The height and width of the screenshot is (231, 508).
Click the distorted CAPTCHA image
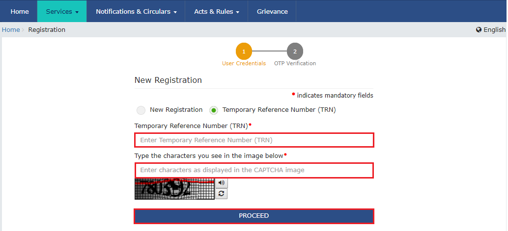point(174,189)
